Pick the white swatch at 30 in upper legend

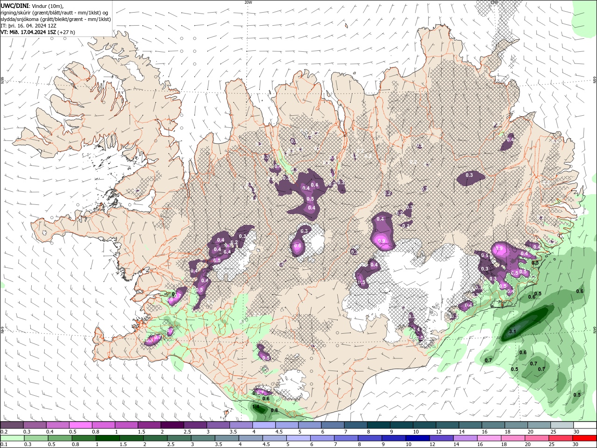[585, 425]
